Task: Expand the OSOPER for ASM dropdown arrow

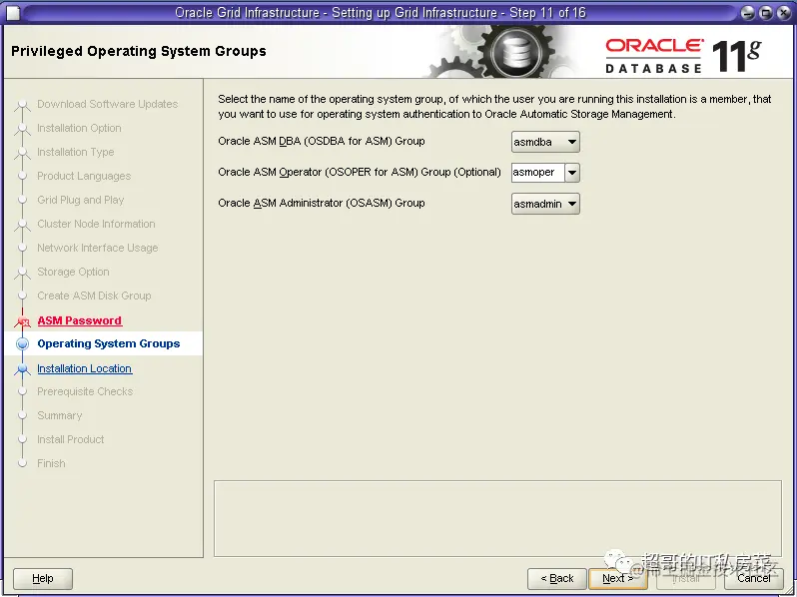Action: [x=572, y=173]
